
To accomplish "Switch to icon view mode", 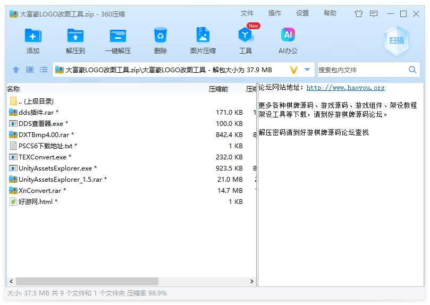I will click(x=30, y=70).
